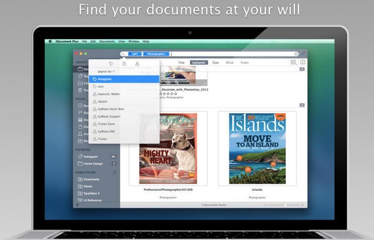Click the Trash icon in sidebar
This screenshot has height=240, width=374.
point(80,90)
